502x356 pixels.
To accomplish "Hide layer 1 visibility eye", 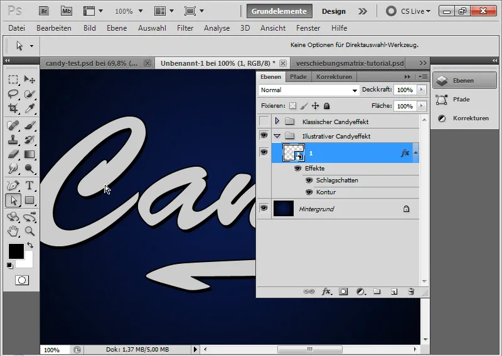I will tap(264, 152).
